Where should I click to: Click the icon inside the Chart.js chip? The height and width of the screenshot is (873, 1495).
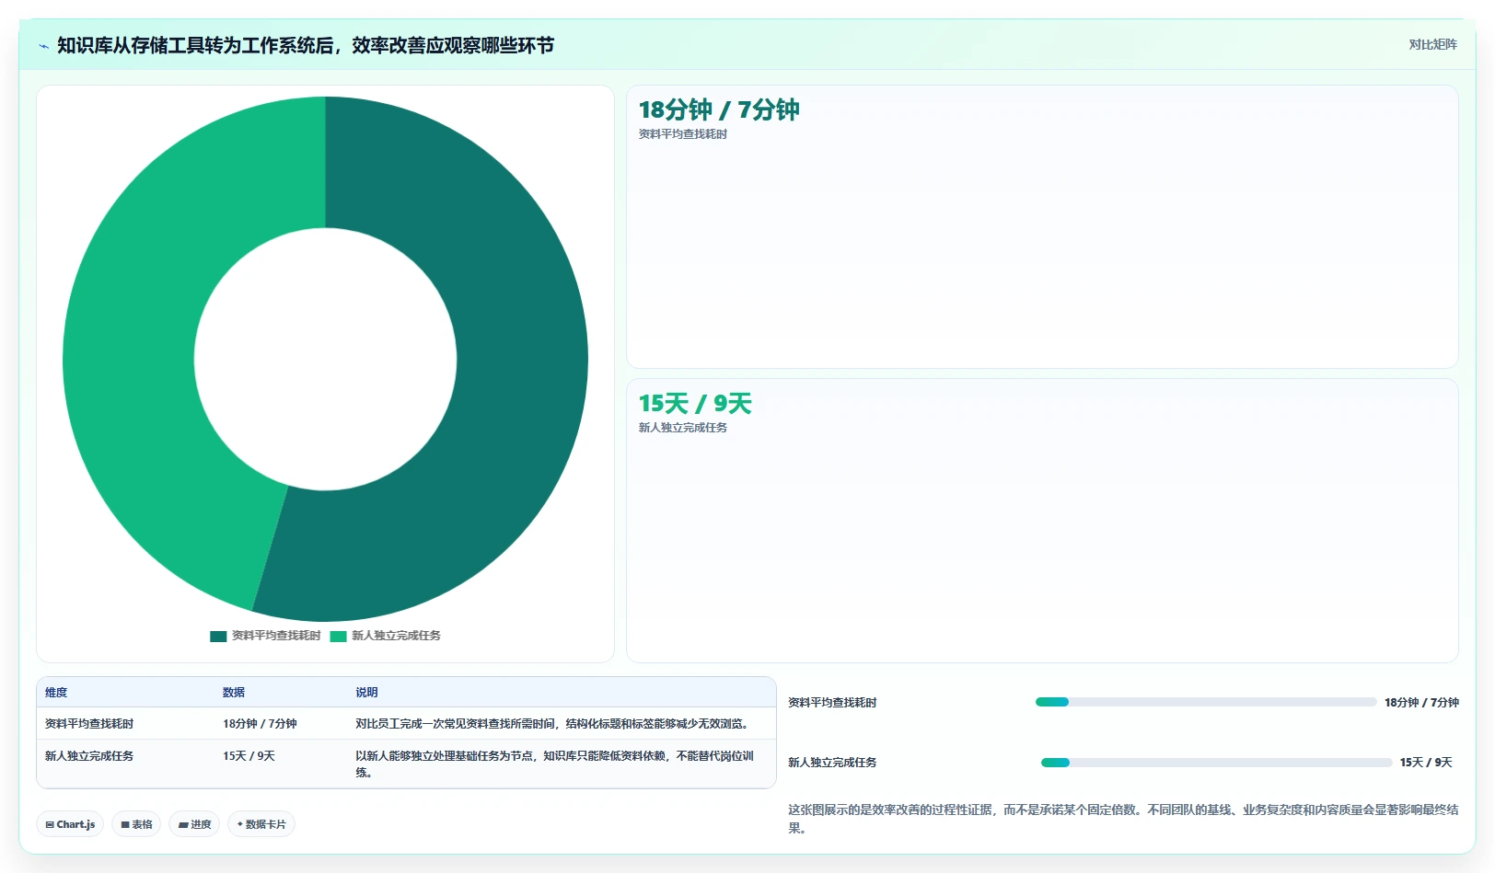pos(50,825)
